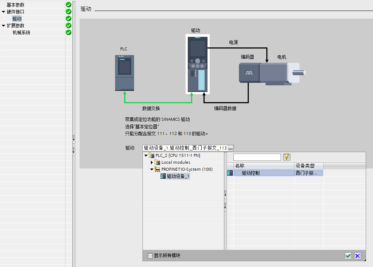Screen dimensions: 373x267
Task: Click the 驱动 selection input field
Action: (185, 148)
